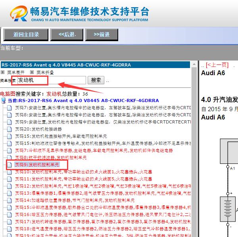Screen dimensions: 238x237
Task: Open the [<上一页] link
Action: pyautogui.click(x=217, y=65)
